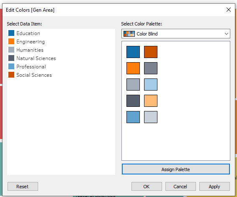Click the dark blue palette swatch

coord(133,52)
